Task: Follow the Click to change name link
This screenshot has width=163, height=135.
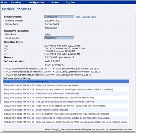Action: click(86, 17)
